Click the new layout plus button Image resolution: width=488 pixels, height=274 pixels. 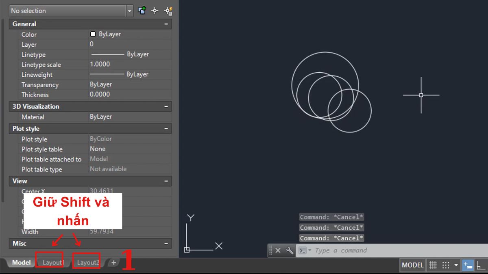(113, 263)
